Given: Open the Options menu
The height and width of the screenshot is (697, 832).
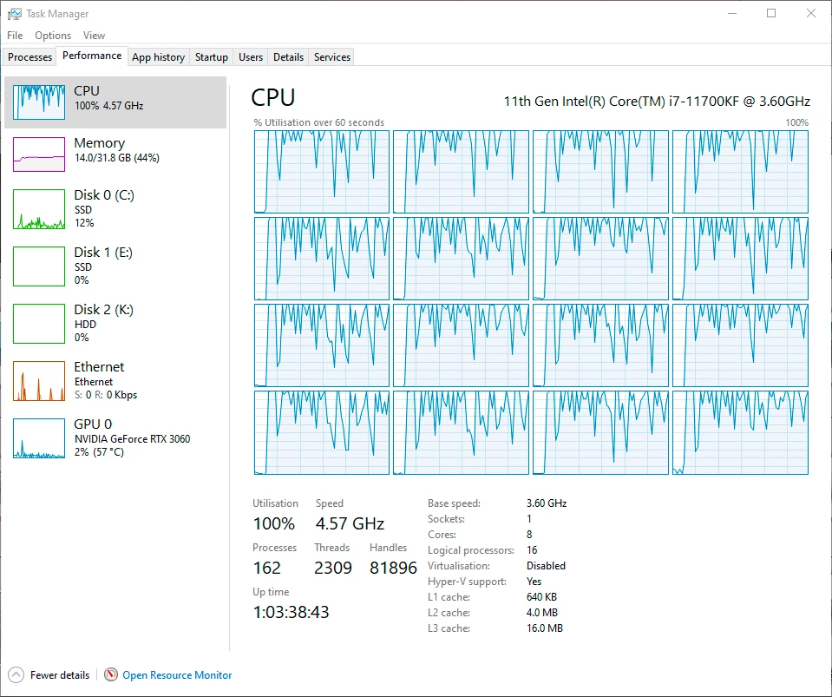Looking at the screenshot, I should click(x=53, y=35).
